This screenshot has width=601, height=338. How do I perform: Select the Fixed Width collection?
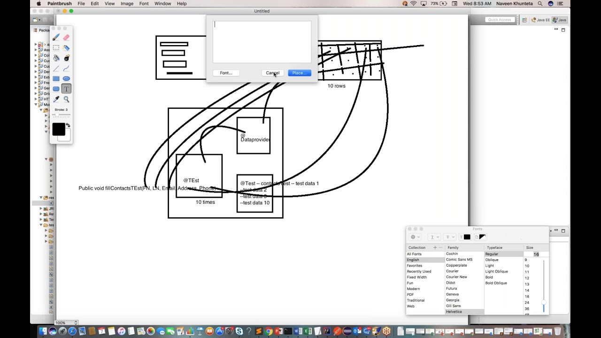[425, 277]
